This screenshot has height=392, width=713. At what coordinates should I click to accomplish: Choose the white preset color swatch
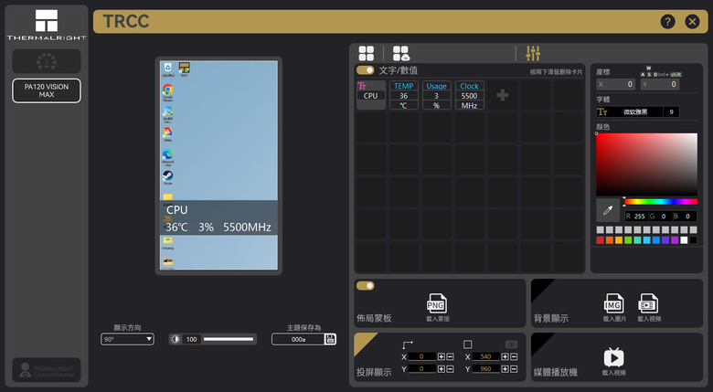pyautogui.click(x=684, y=240)
